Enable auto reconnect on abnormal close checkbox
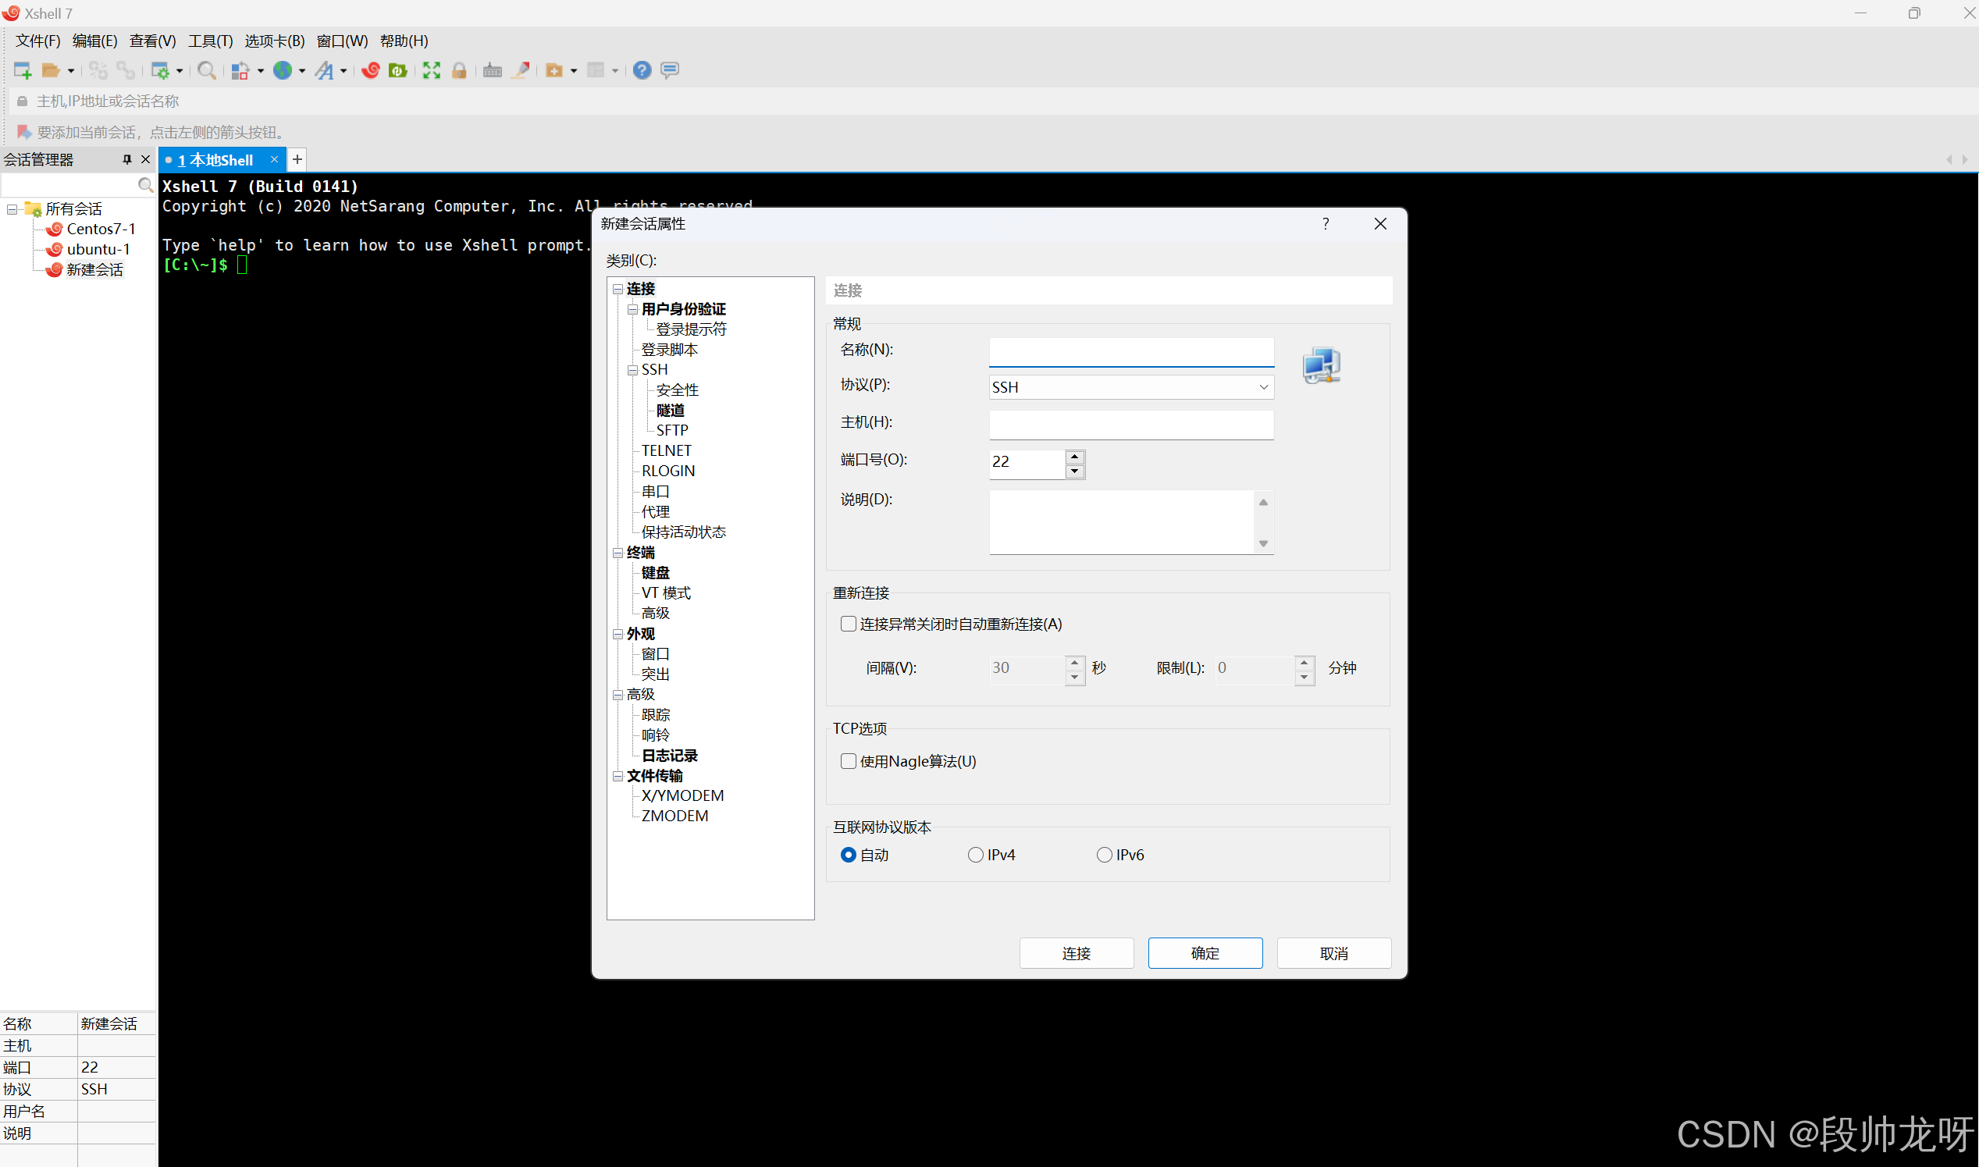 (x=849, y=624)
